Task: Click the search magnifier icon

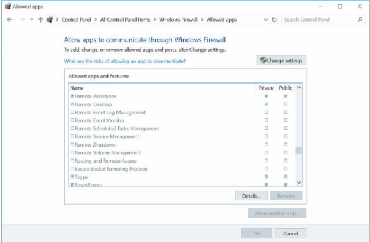Action: coord(360,20)
